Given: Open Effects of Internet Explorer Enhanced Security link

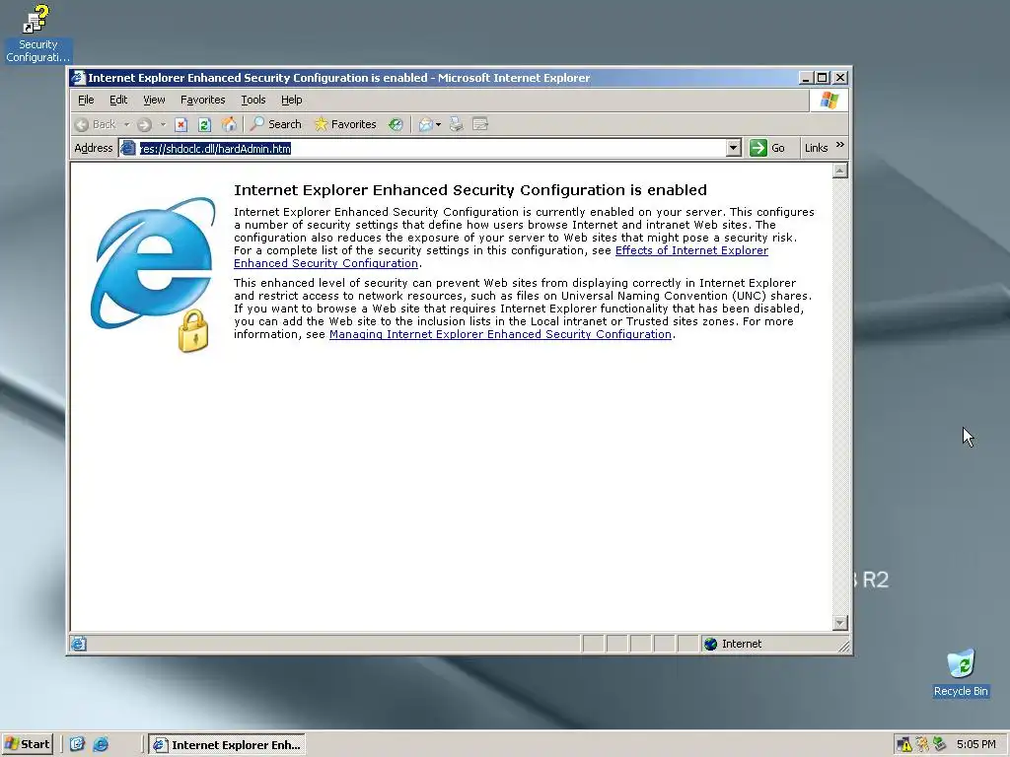Looking at the screenshot, I should (500, 257).
